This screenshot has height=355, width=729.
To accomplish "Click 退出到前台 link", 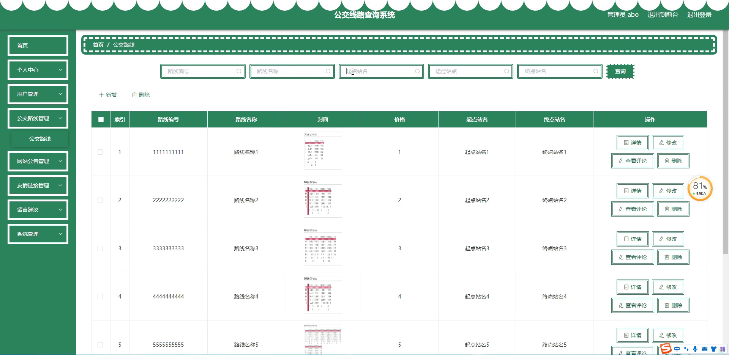I will [x=663, y=15].
